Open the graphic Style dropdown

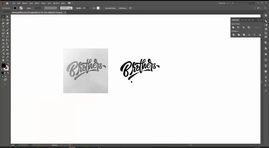pos(101,8)
